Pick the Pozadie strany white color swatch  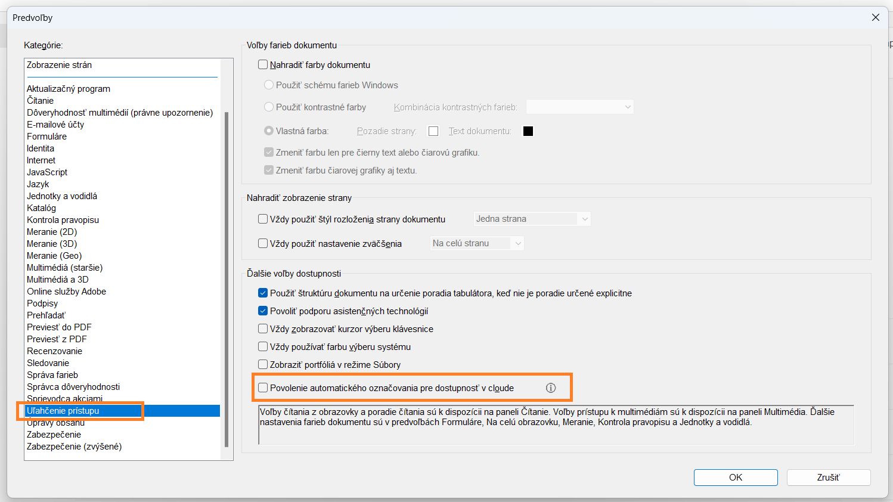coord(433,131)
